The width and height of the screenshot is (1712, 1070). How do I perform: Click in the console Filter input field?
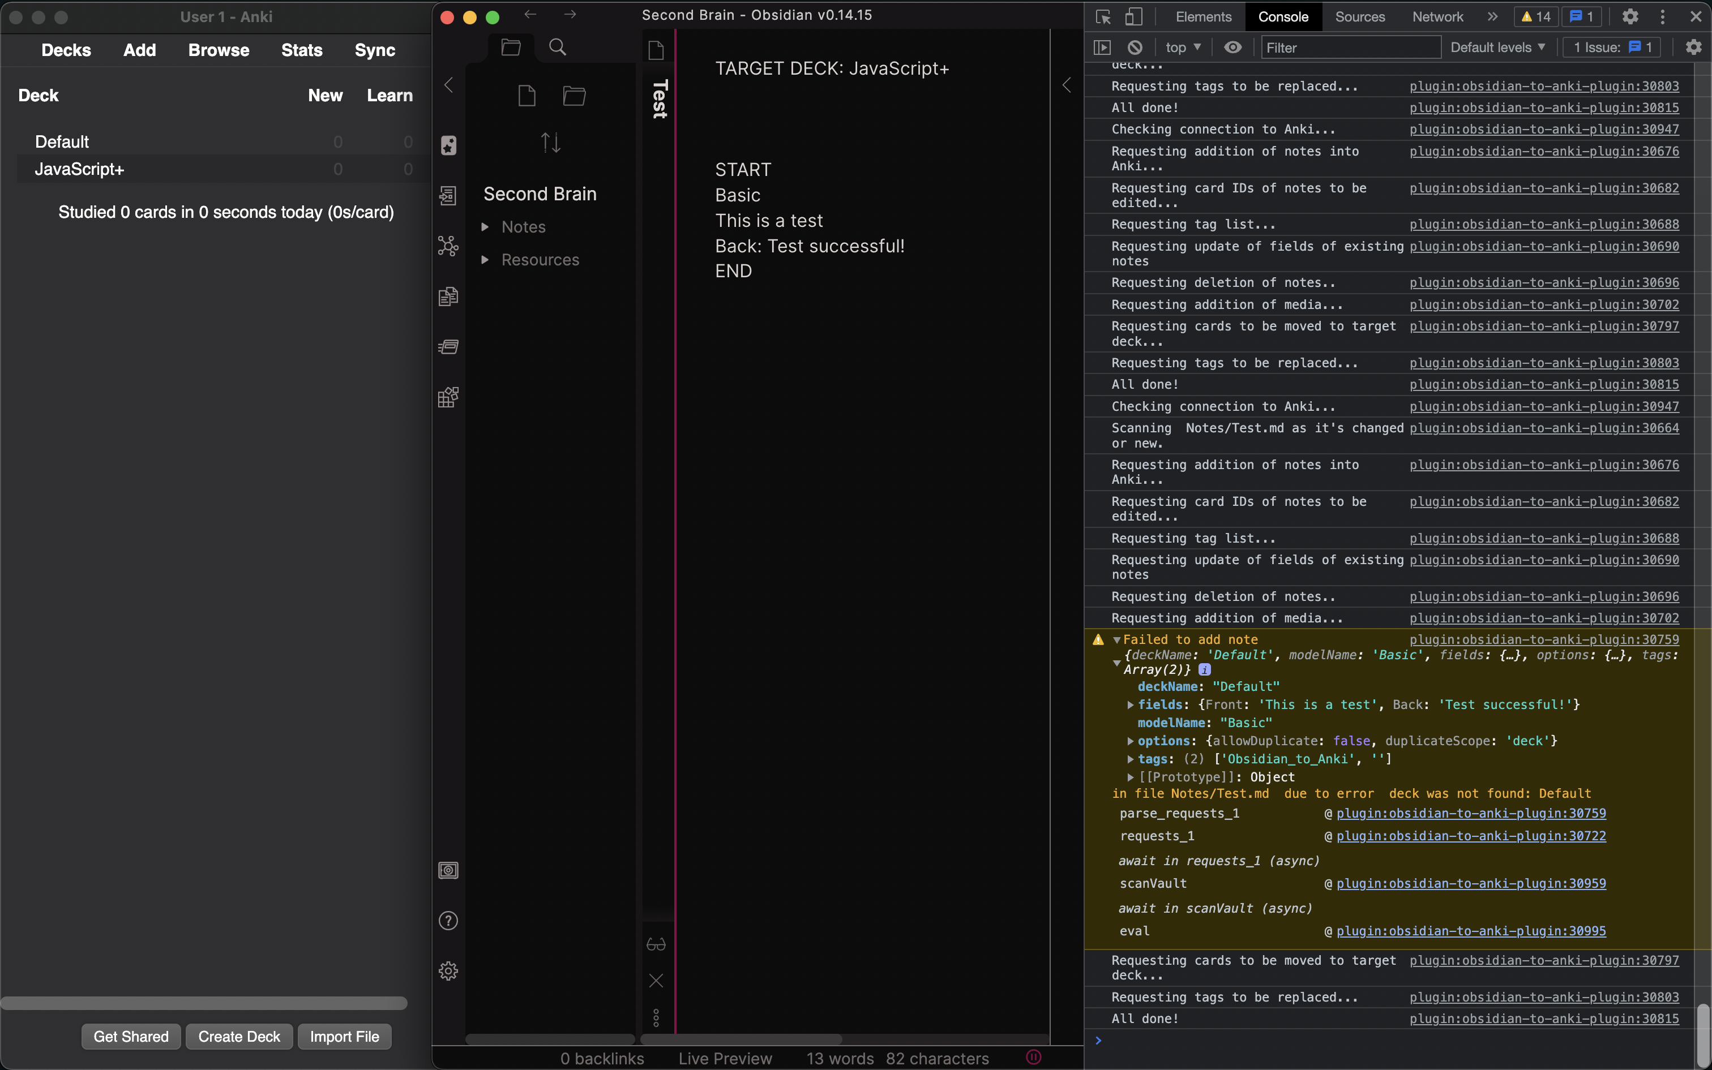[x=1351, y=48]
